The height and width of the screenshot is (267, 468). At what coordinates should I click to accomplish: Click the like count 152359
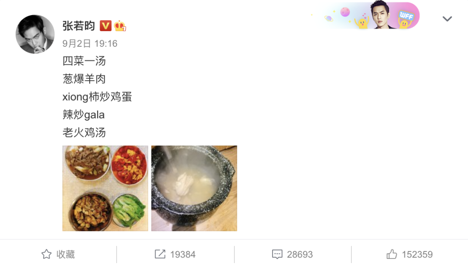coord(417,254)
